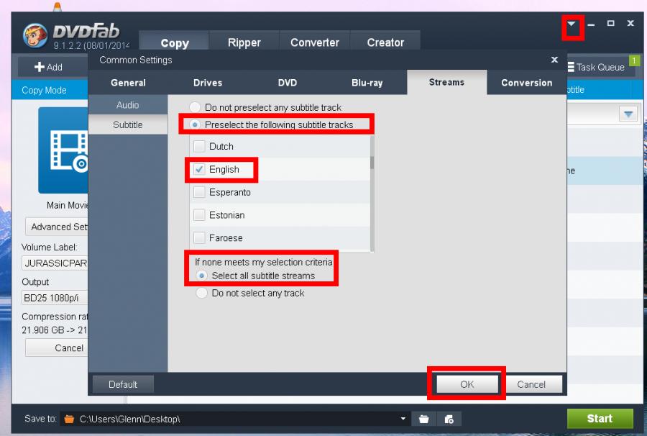Check the Estonian subtitle checkbox
The height and width of the screenshot is (436, 647).
pos(199,214)
